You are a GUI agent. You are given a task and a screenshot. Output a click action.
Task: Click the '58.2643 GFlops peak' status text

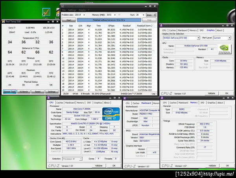point(101,94)
